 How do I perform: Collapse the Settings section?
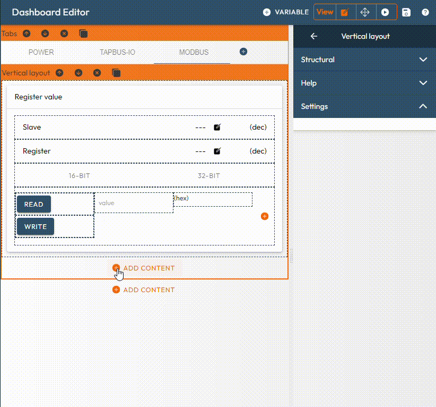(365, 106)
